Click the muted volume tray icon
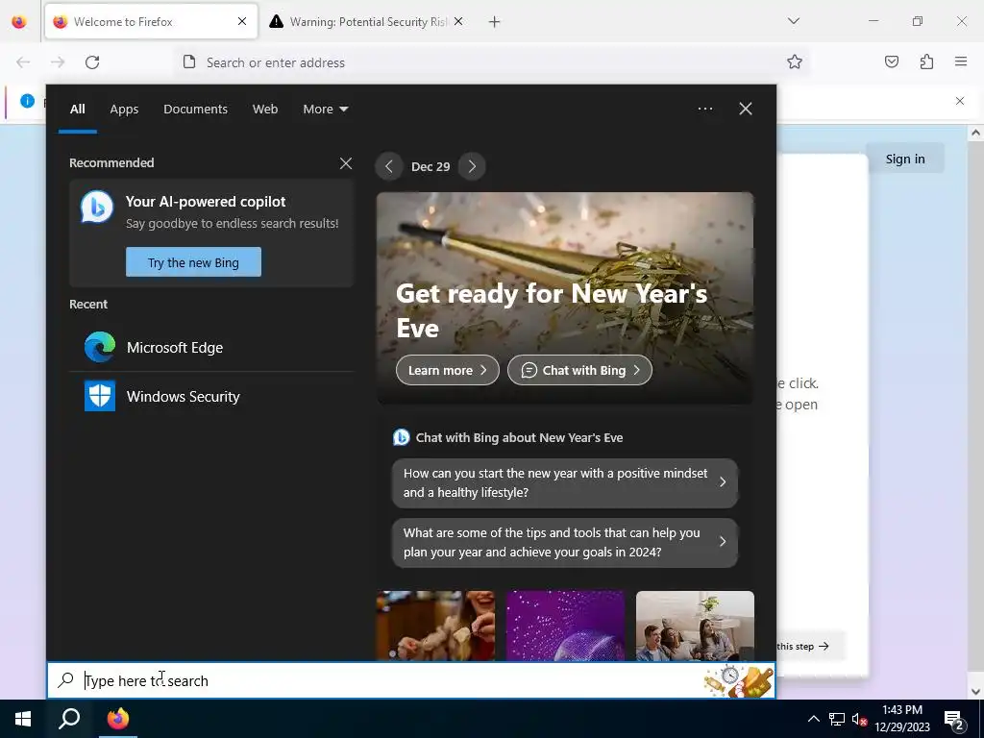The image size is (984, 738). point(859,719)
